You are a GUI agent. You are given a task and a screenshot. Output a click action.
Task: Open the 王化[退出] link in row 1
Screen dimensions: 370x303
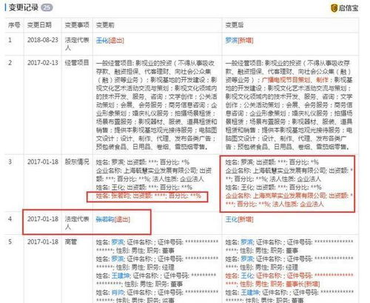pyautogui.click(x=110, y=40)
